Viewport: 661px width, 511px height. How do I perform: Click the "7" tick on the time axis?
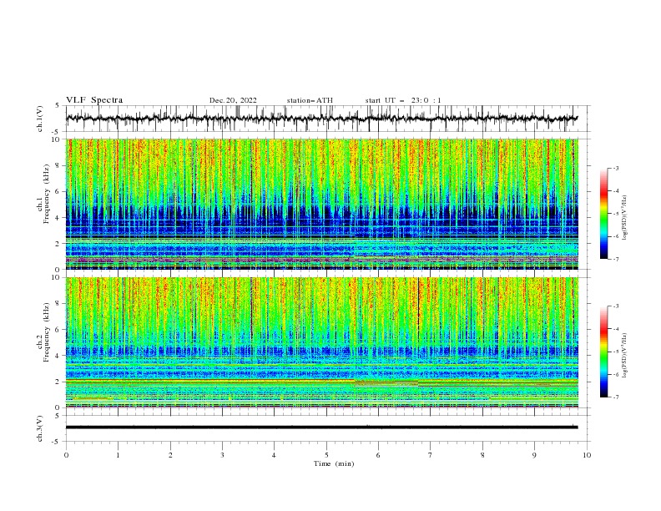pos(431,455)
